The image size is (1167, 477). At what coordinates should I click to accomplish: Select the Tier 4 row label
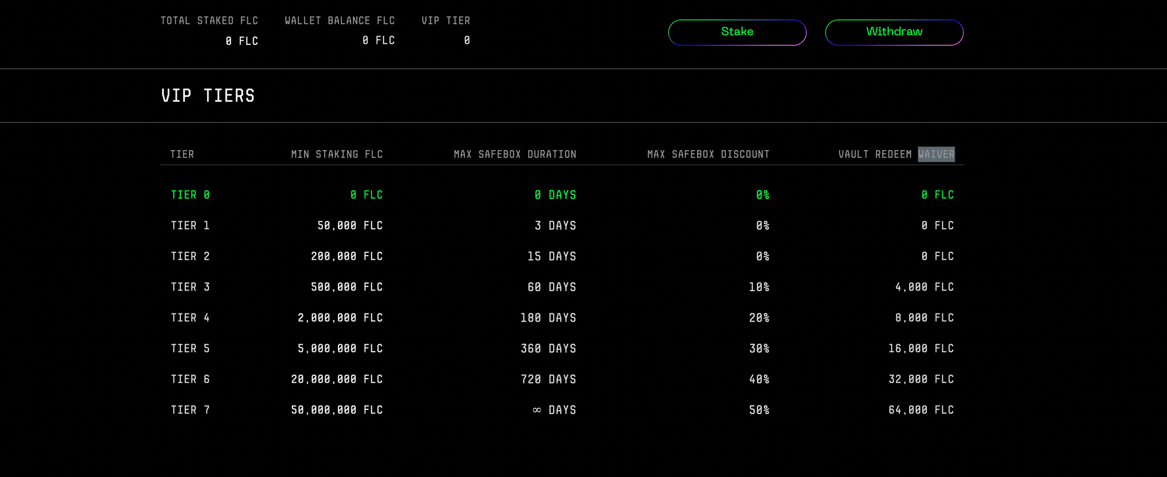click(x=190, y=318)
